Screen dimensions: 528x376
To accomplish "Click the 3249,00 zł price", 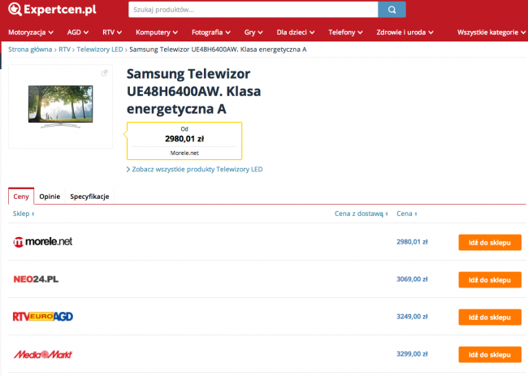I will pyautogui.click(x=412, y=317).
